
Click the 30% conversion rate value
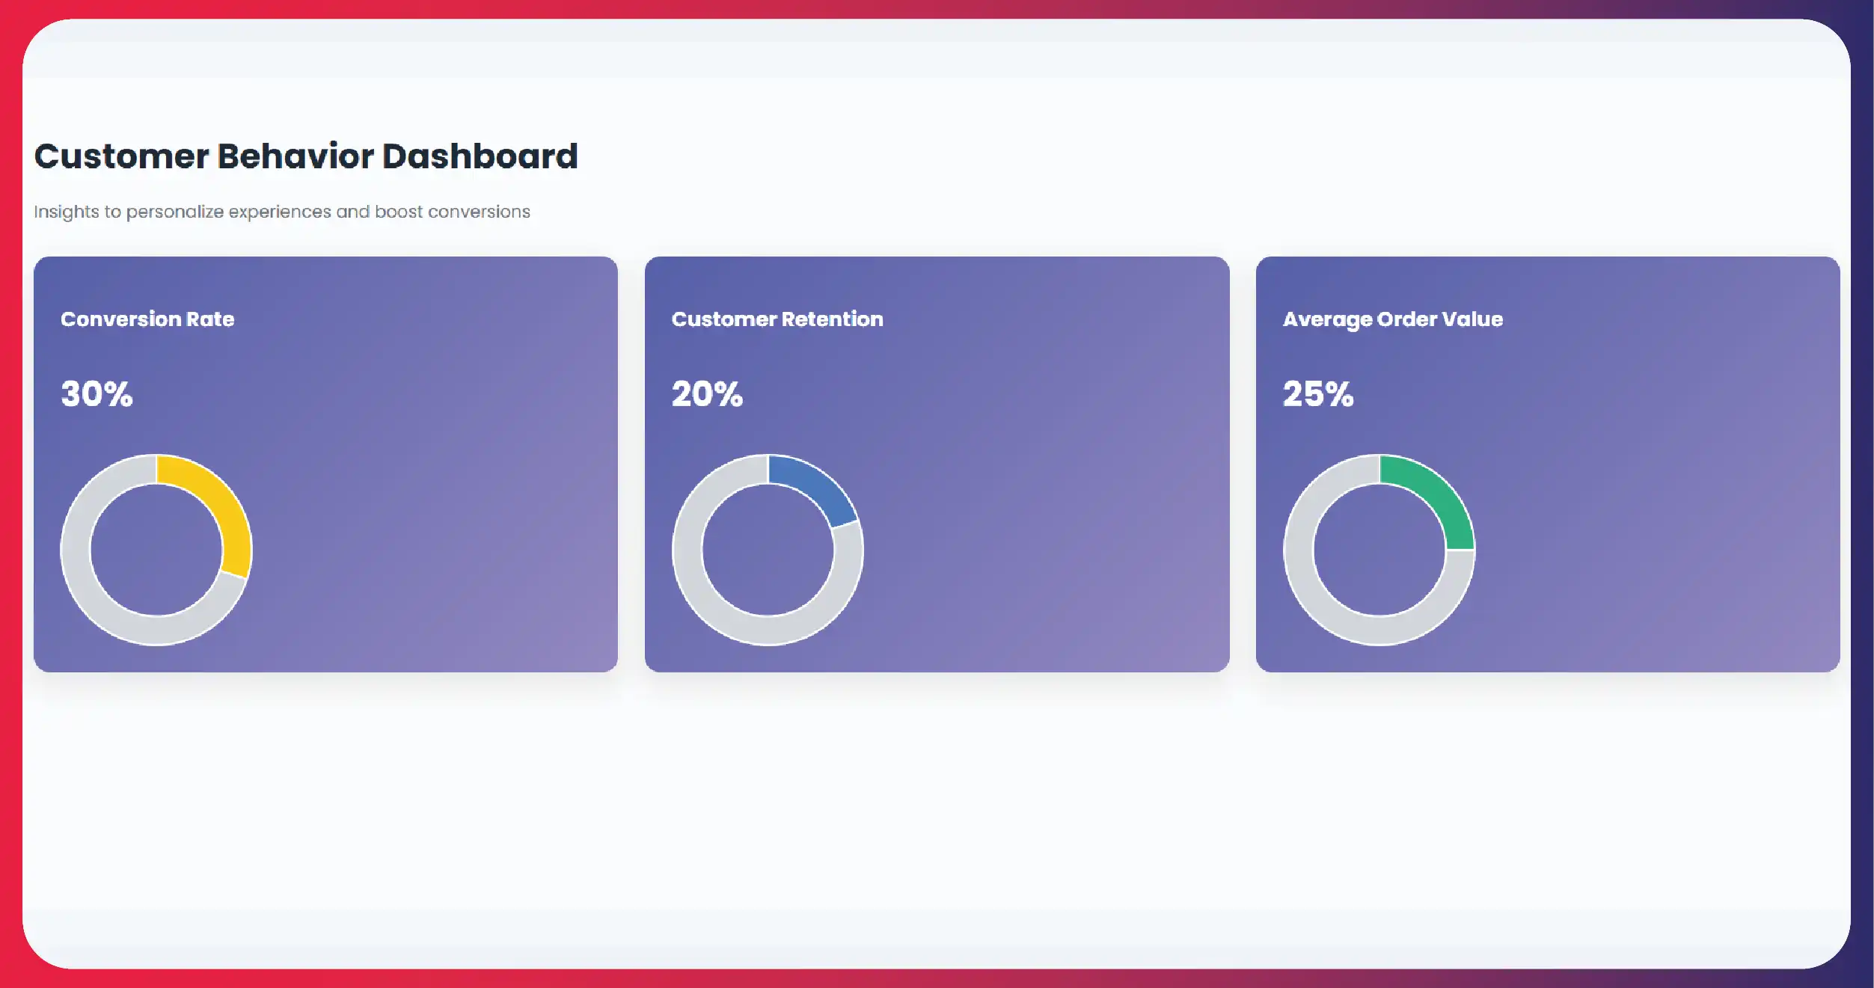[x=97, y=394]
